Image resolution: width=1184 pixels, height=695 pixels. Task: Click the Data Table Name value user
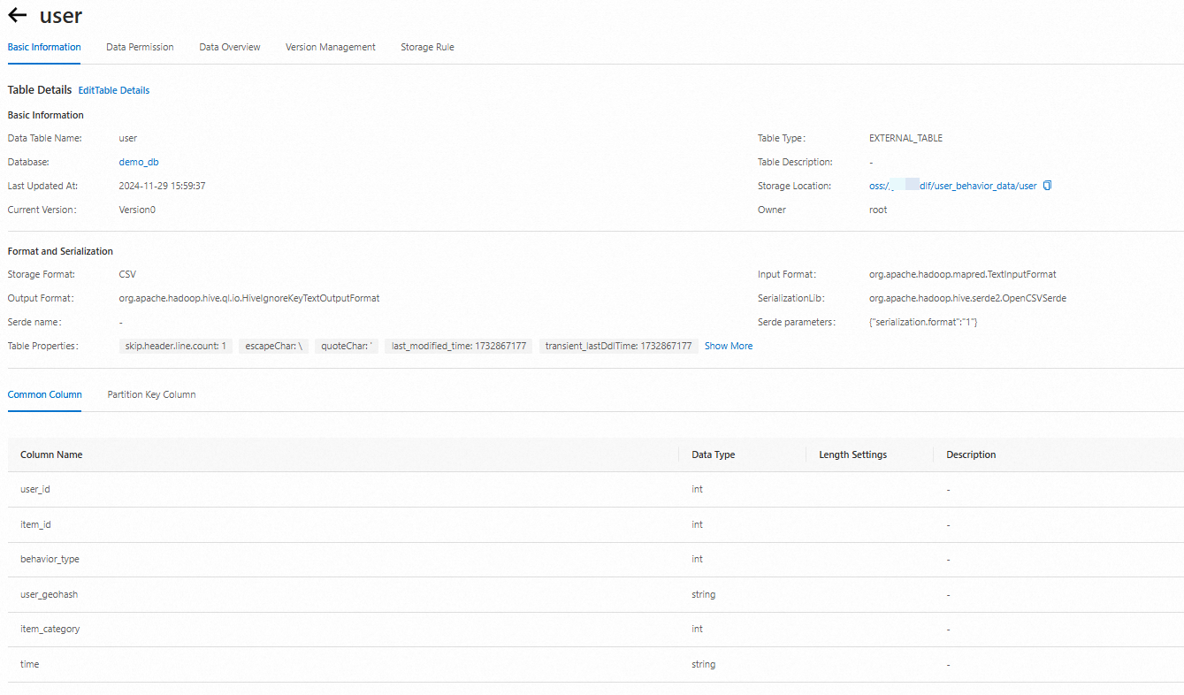(128, 138)
